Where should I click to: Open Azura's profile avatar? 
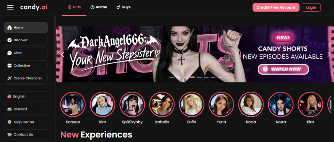click(281, 104)
